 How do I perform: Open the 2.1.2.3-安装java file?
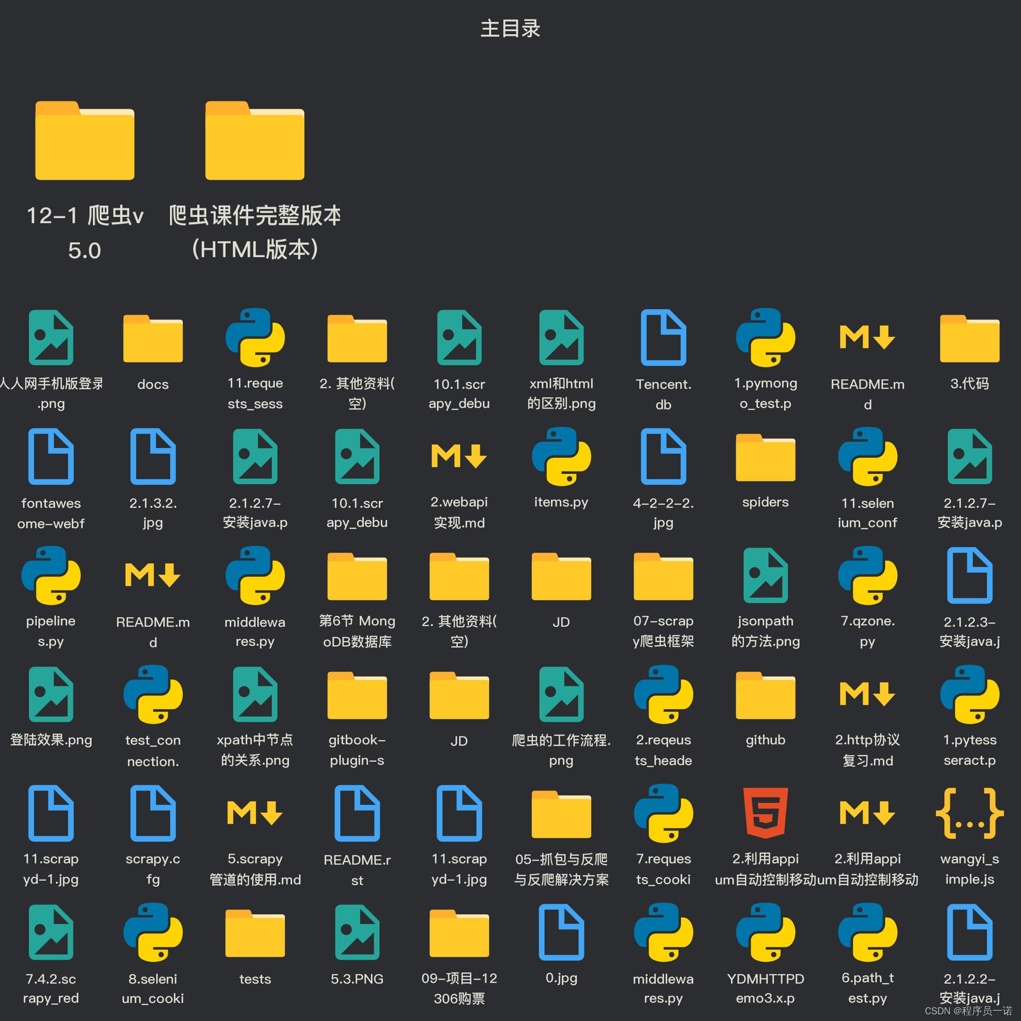pyautogui.click(x=970, y=575)
